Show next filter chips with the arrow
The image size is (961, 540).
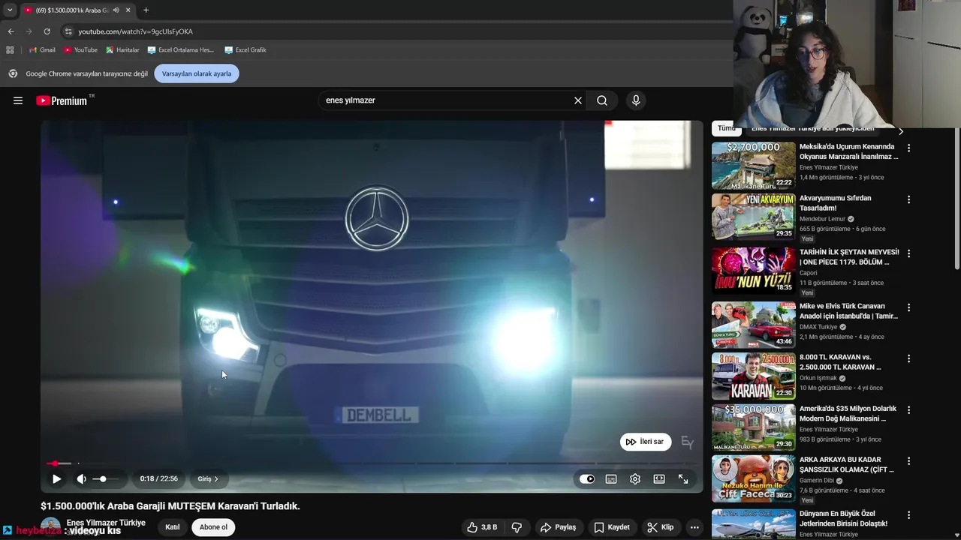click(901, 130)
